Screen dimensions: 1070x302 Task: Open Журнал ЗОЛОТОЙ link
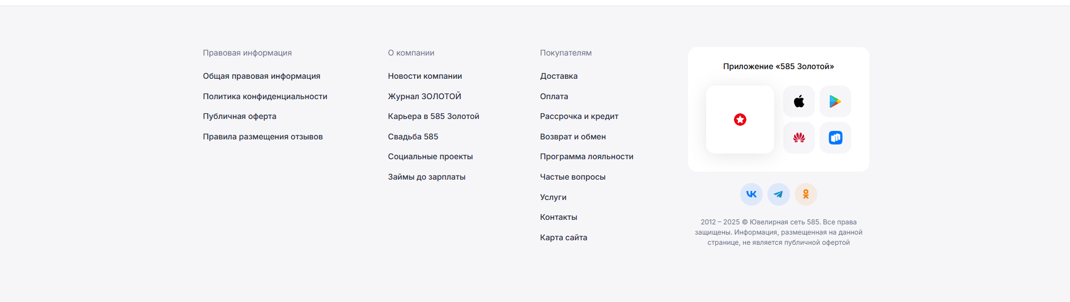point(424,96)
